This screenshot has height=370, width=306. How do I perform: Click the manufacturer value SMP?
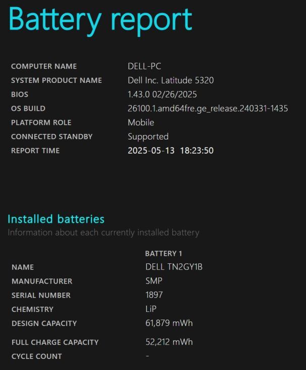[154, 281]
